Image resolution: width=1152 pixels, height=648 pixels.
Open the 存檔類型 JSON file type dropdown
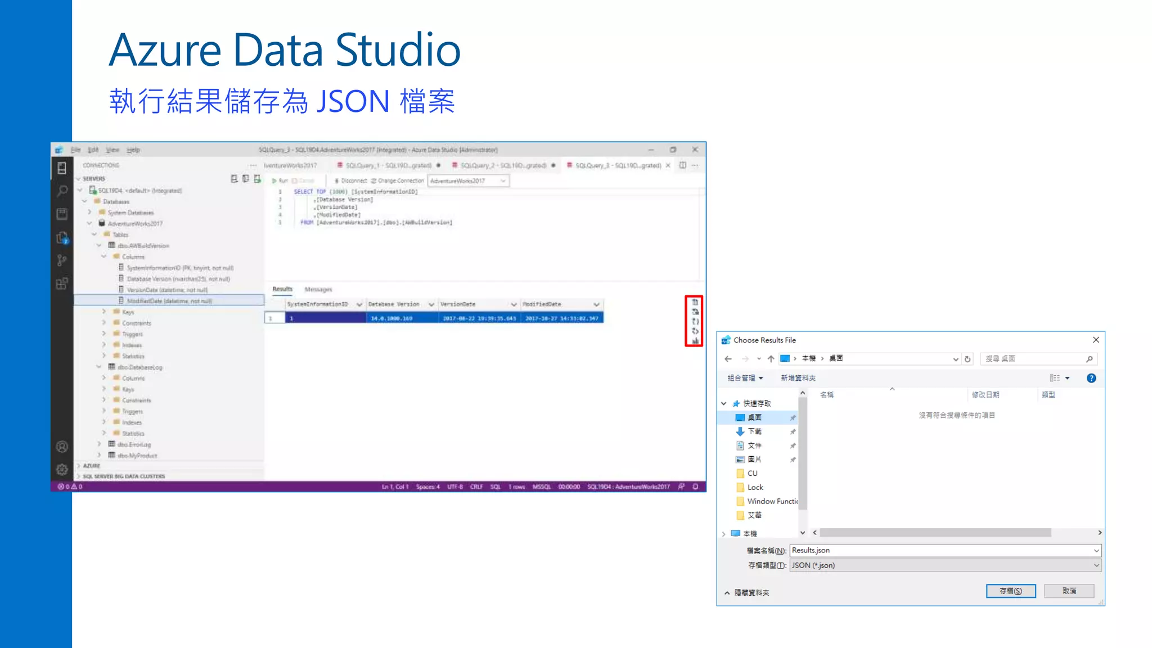click(946, 565)
